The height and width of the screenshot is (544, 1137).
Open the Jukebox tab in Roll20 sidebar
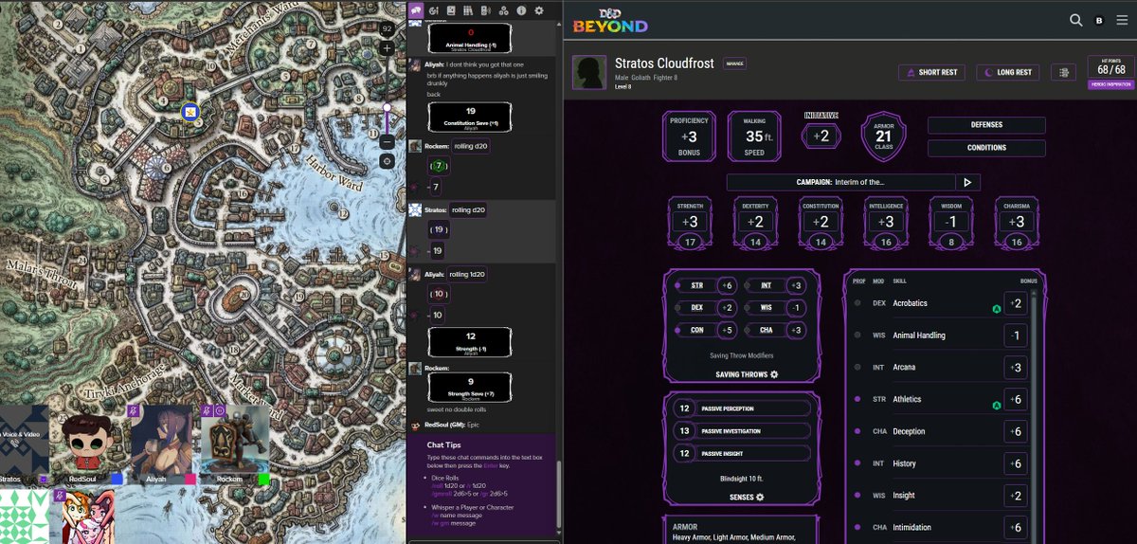point(486,10)
